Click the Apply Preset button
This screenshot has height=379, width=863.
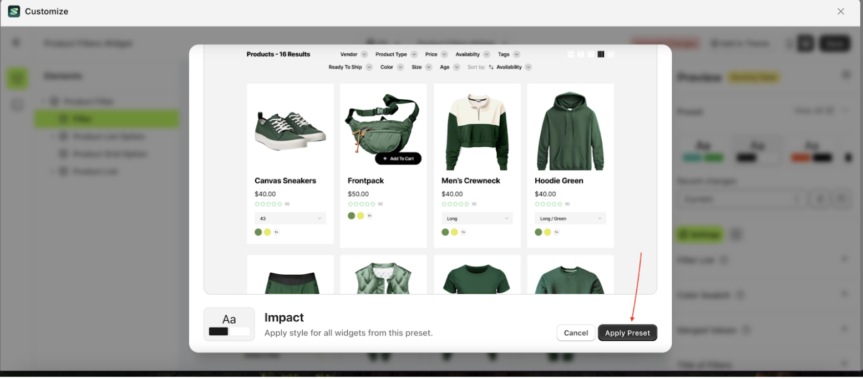[627, 333]
